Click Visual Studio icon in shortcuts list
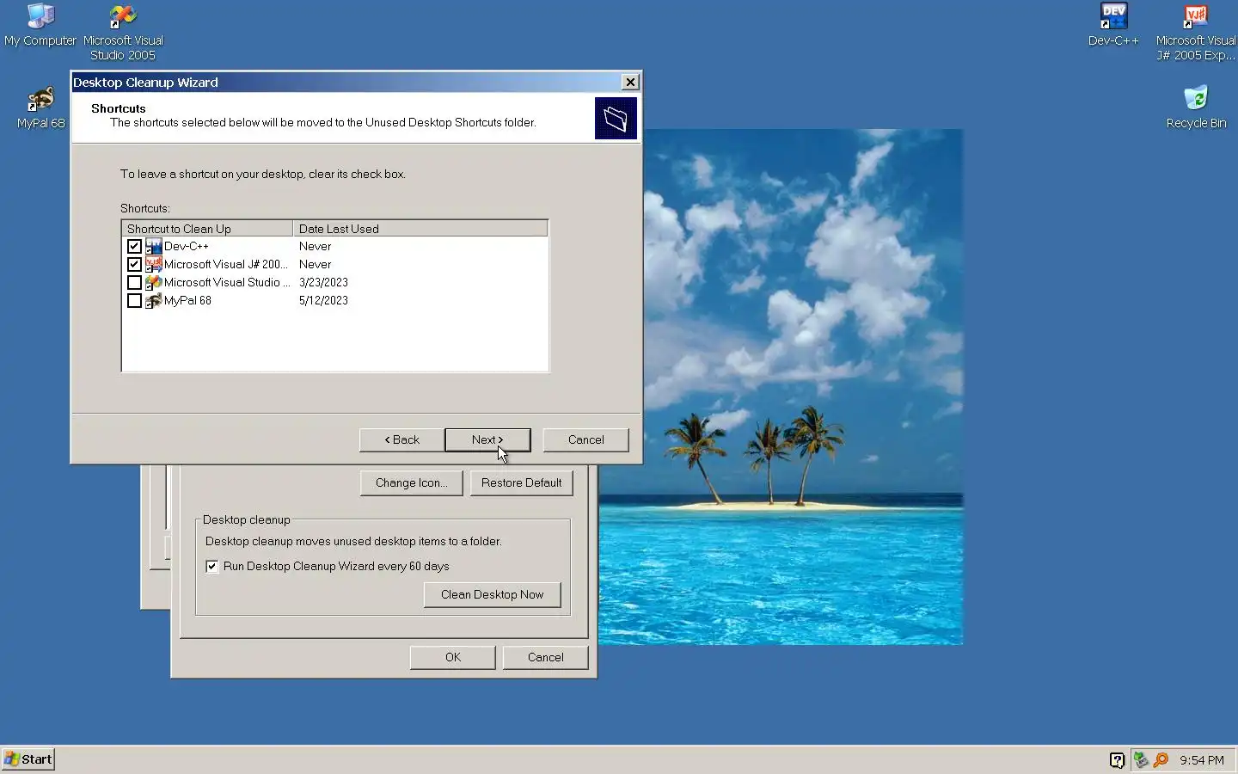The width and height of the screenshot is (1238, 774). tap(153, 283)
